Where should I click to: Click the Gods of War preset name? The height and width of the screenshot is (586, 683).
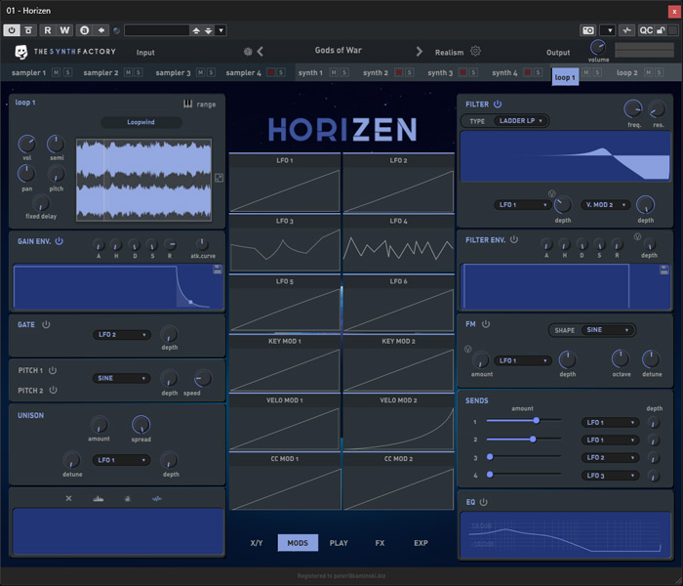click(338, 50)
